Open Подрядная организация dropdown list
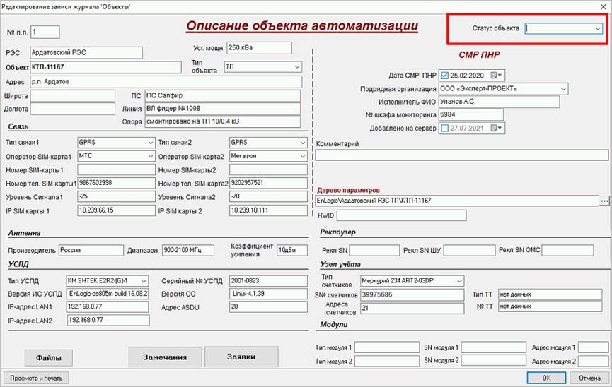Image resolution: width=612 pixels, height=387 pixels. coord(563,89)
